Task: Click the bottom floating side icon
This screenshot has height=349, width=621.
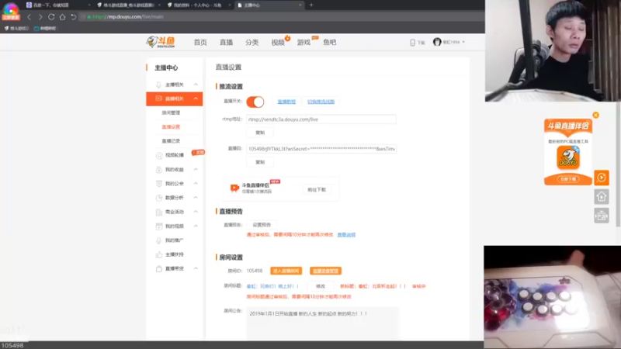Action: pos(601,216)
